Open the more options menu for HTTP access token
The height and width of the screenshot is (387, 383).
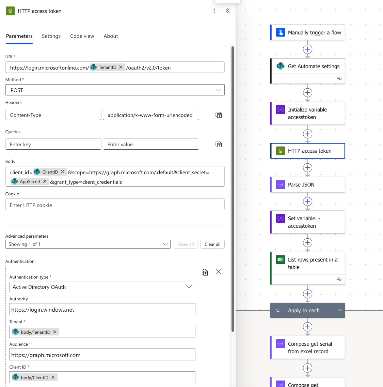[214, 11]
